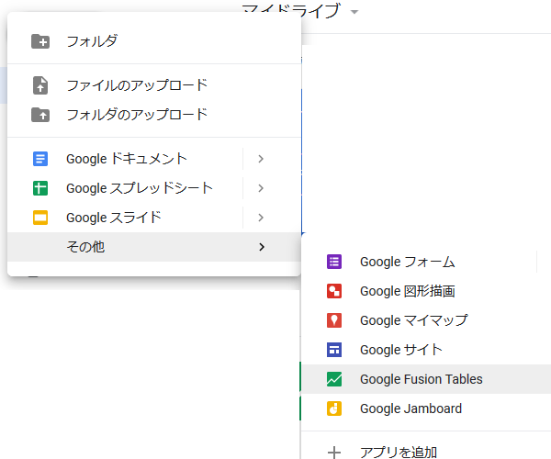This screenshot has height=459, width=551.
Task: Click the Google My Maps pin icon
Action: pyautogui.click(x=334, y=320)
